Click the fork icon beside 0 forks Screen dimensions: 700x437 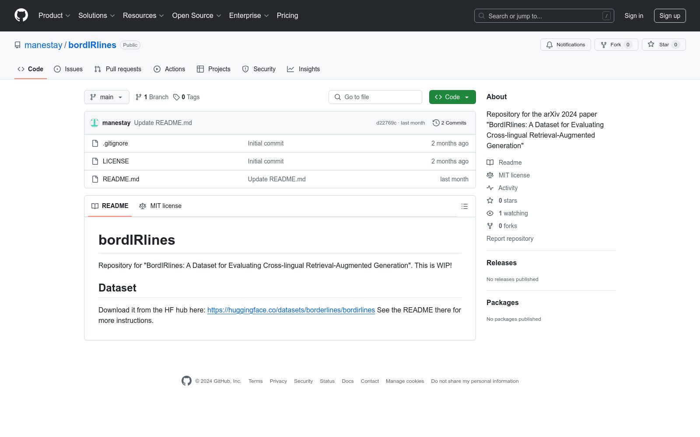(490, 226)
